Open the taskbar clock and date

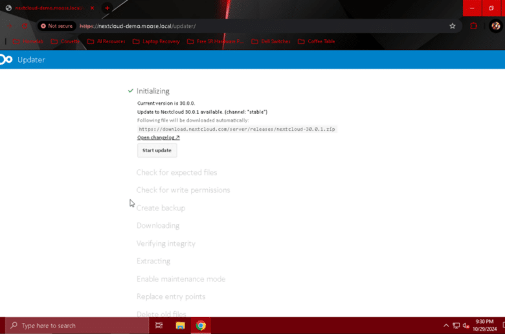(485, 326)
